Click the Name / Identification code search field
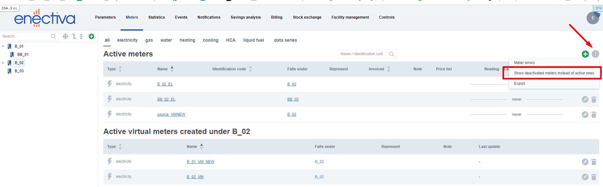 (x=362, y=54)
